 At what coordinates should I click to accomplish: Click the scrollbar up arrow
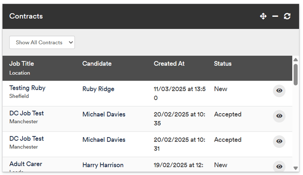click(x=295, y=60)
